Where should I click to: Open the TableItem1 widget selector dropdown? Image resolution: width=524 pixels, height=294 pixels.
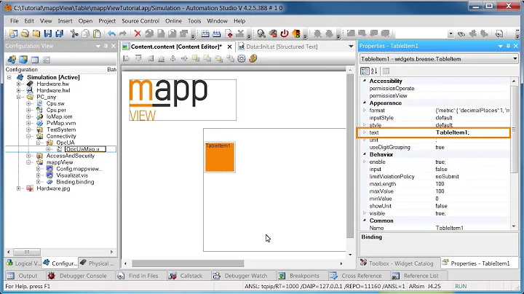click(x=515, y=59)
